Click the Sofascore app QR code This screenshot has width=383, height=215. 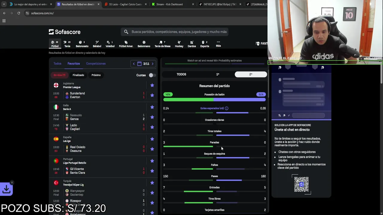point(301,184)
